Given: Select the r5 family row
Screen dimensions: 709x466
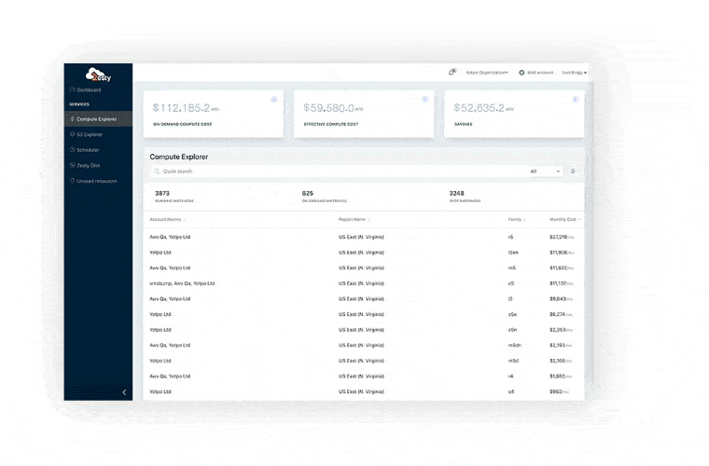Looking at the screenshot, I should pyautogui.click(x=364, y=237).
